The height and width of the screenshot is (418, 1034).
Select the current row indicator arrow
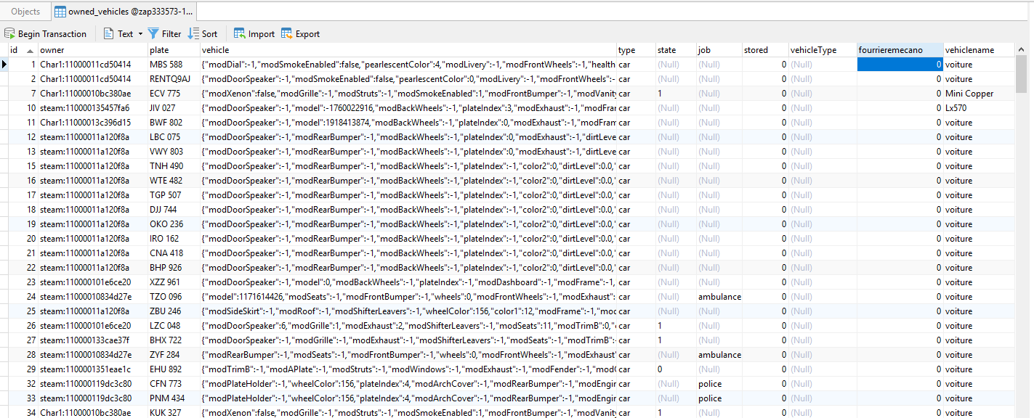pos(4,65)
